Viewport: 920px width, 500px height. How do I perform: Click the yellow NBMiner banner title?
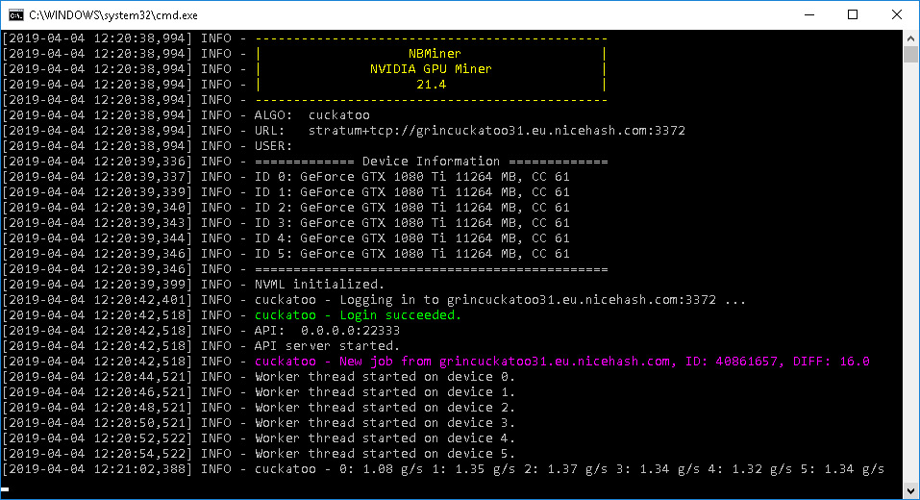[x=434, y=54]
